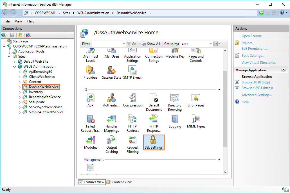Image resolution: width=290 pixels, height=193 pixels.
Task: Select Application Pools in the tree
Action: [31, 51]
